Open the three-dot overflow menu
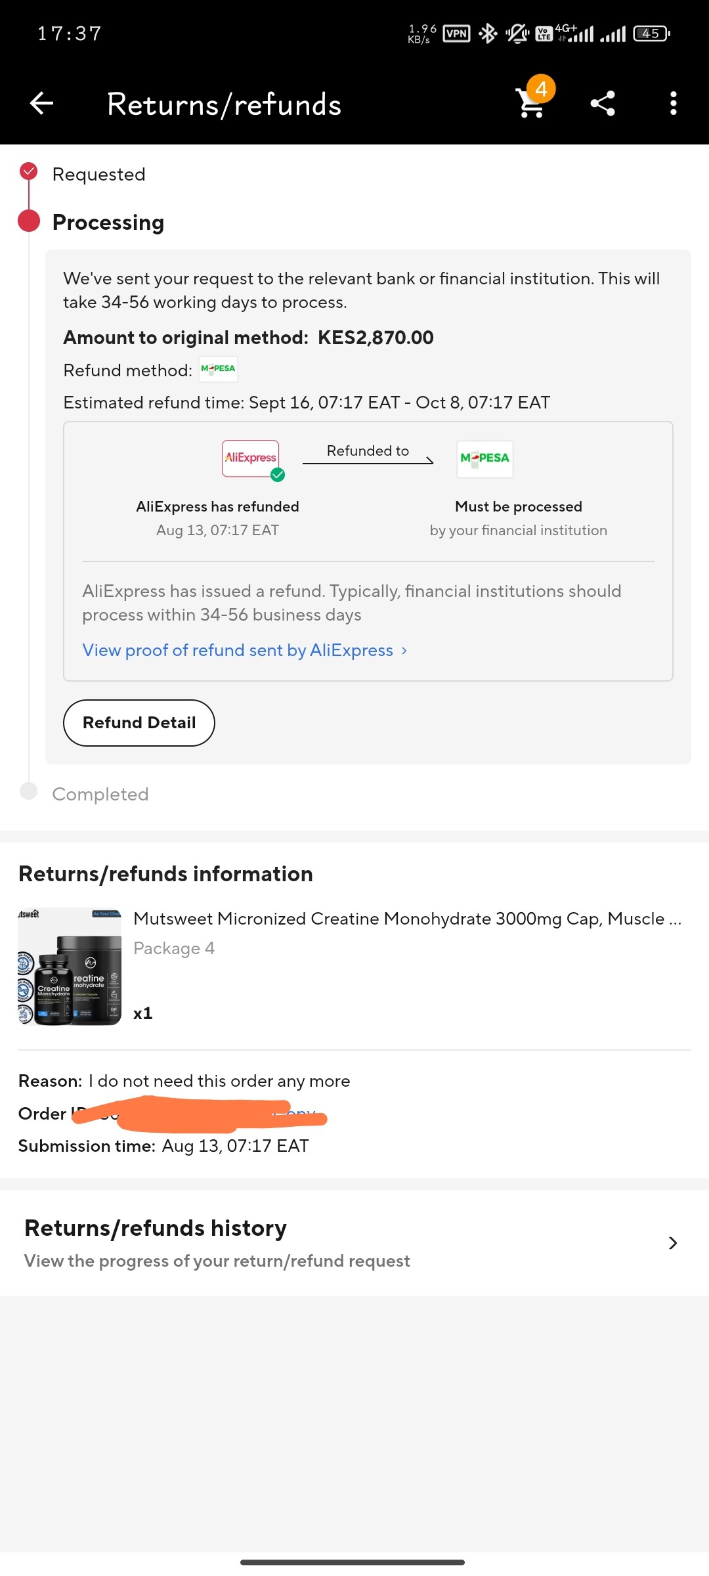Viewport: 709px width, 1576px height. 673,103
